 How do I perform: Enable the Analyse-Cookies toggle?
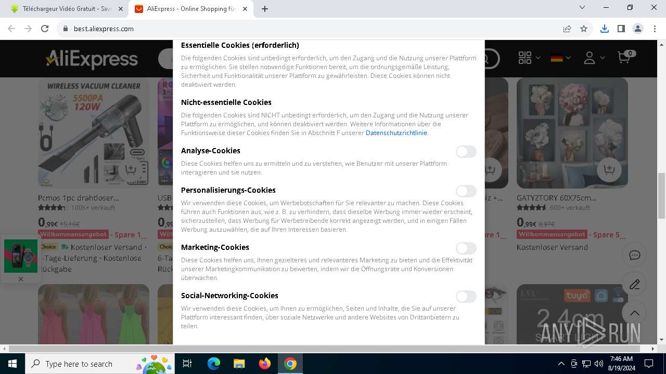point(466,152)
